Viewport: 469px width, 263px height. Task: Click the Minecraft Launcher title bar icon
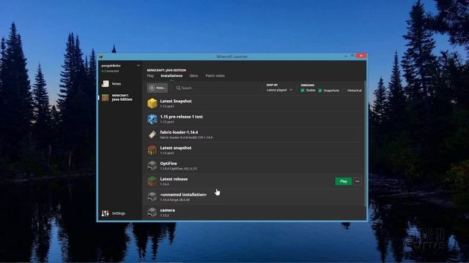point(101,57)
